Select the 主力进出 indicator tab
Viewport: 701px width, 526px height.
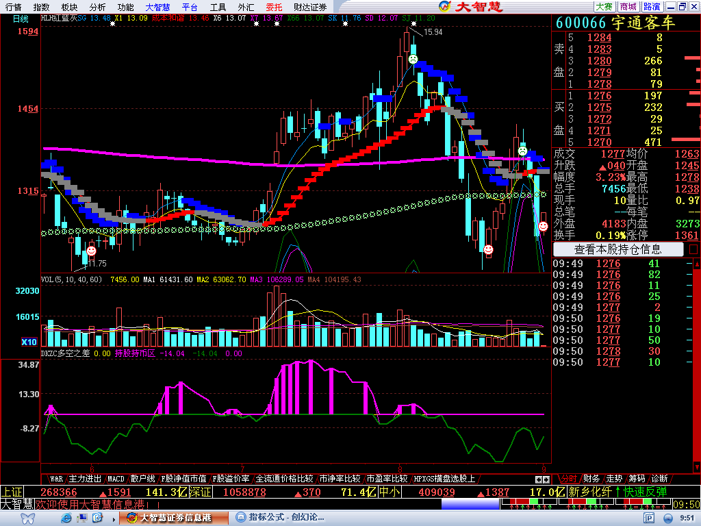pyautogui.click(x=85, y=479)
